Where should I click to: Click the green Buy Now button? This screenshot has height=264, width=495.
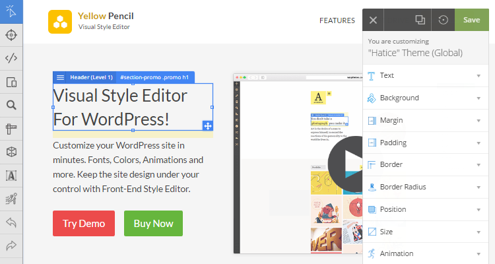click(153, 224)
